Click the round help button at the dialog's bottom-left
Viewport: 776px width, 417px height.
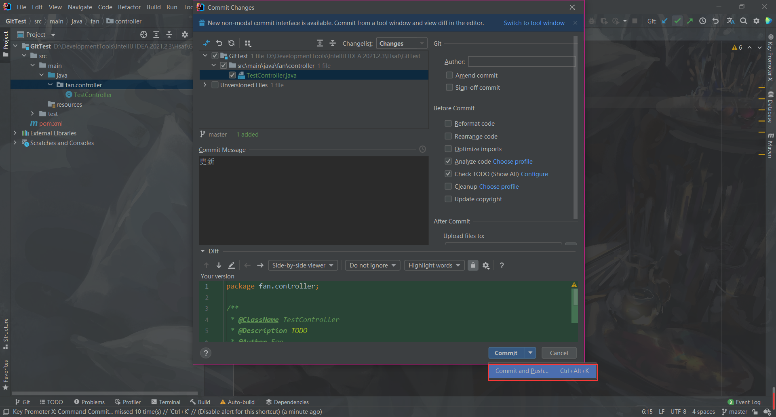[206, 353]
